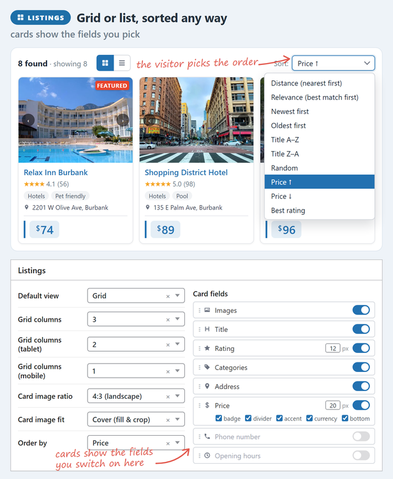Choose Random sort option
393x479 pixels.
coord(320,168)
